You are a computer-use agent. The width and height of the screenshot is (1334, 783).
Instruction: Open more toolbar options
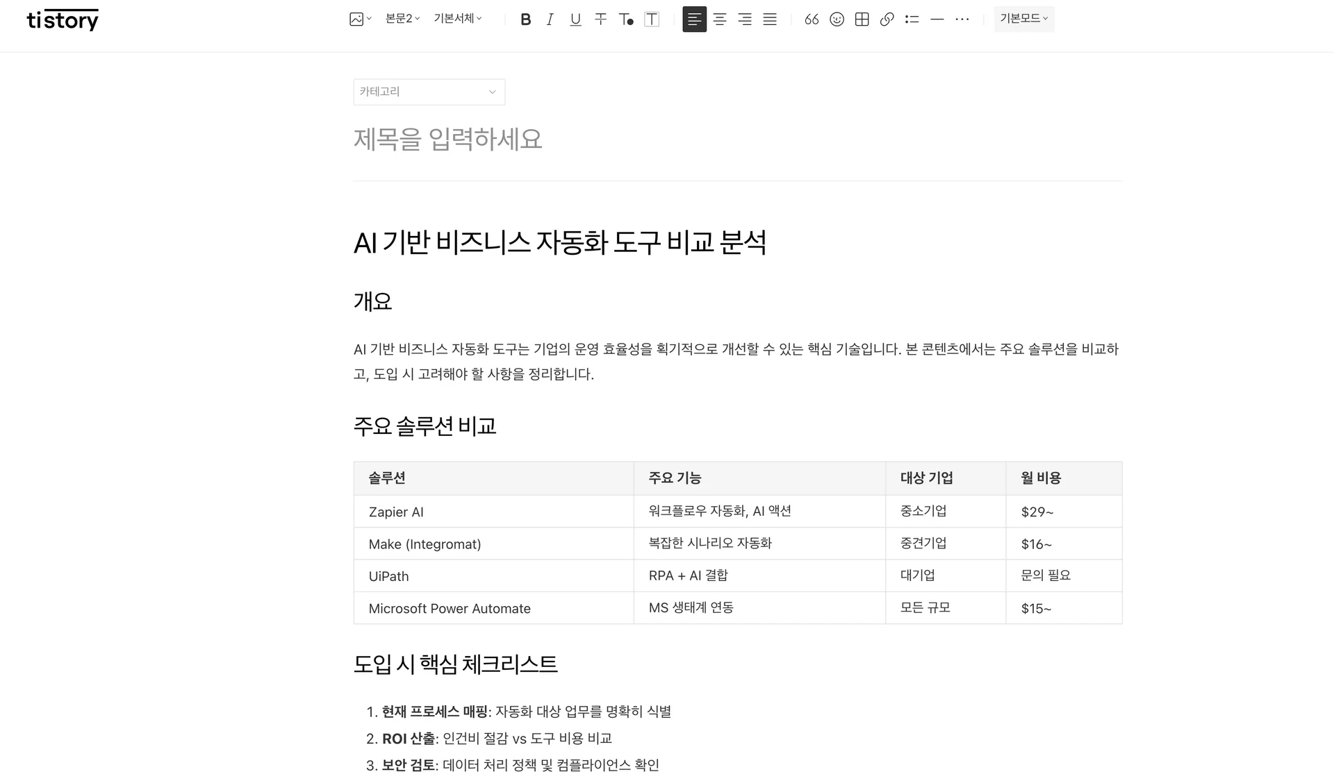pyautogui.click(x=962, y=19)
